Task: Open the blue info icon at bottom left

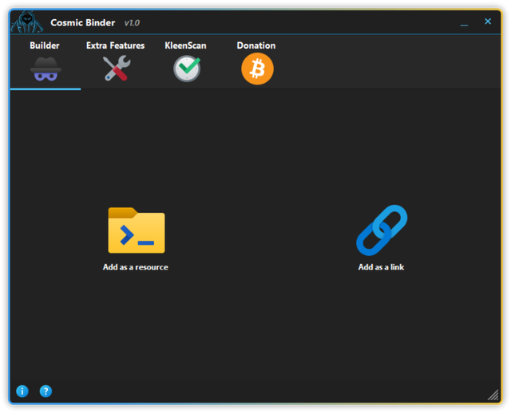Action: coord(22,391)
